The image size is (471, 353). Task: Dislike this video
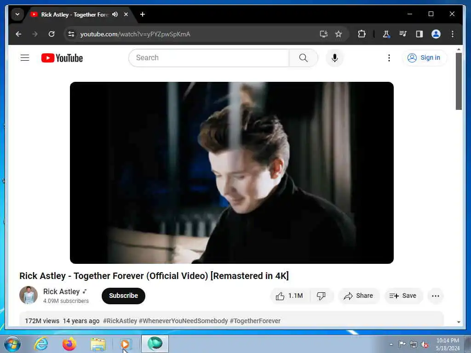(321, 296)
